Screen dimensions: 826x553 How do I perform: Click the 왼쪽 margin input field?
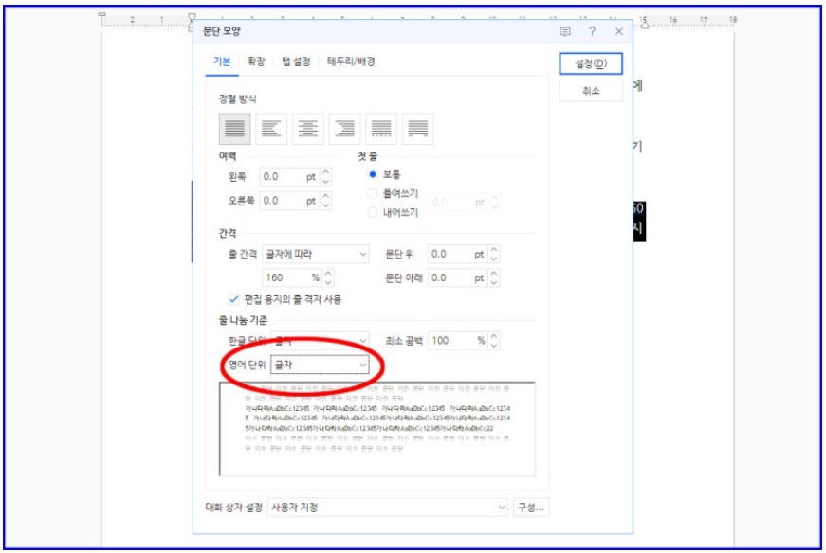[x=290, y=177]
